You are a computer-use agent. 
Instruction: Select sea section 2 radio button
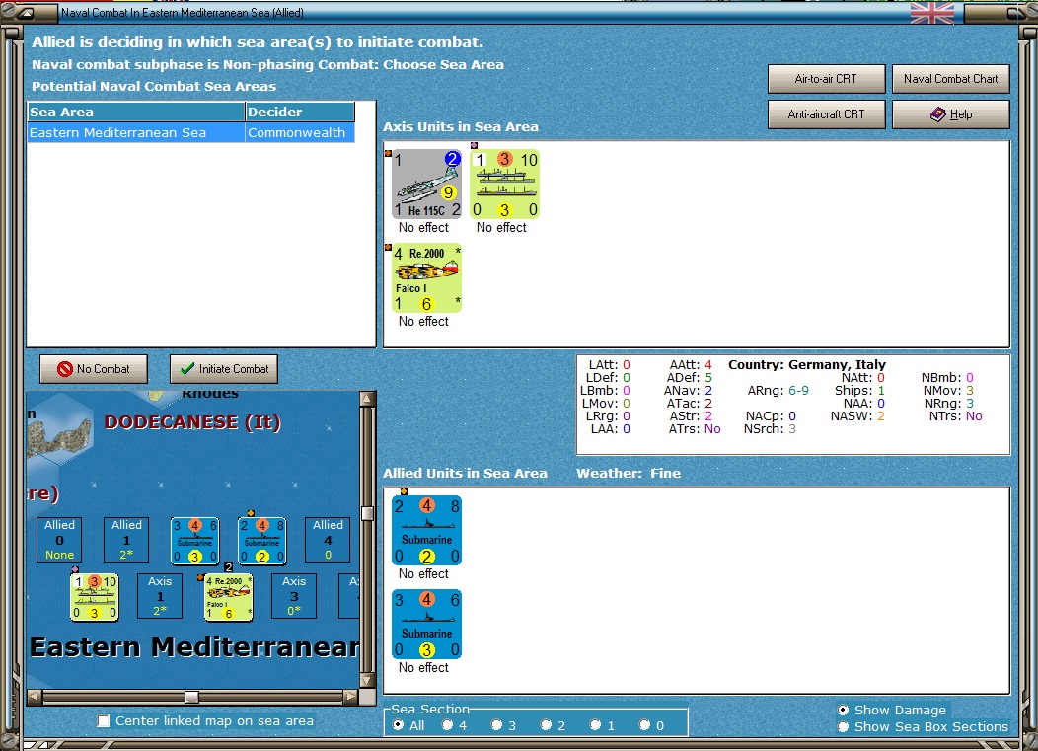pos(547,725)
